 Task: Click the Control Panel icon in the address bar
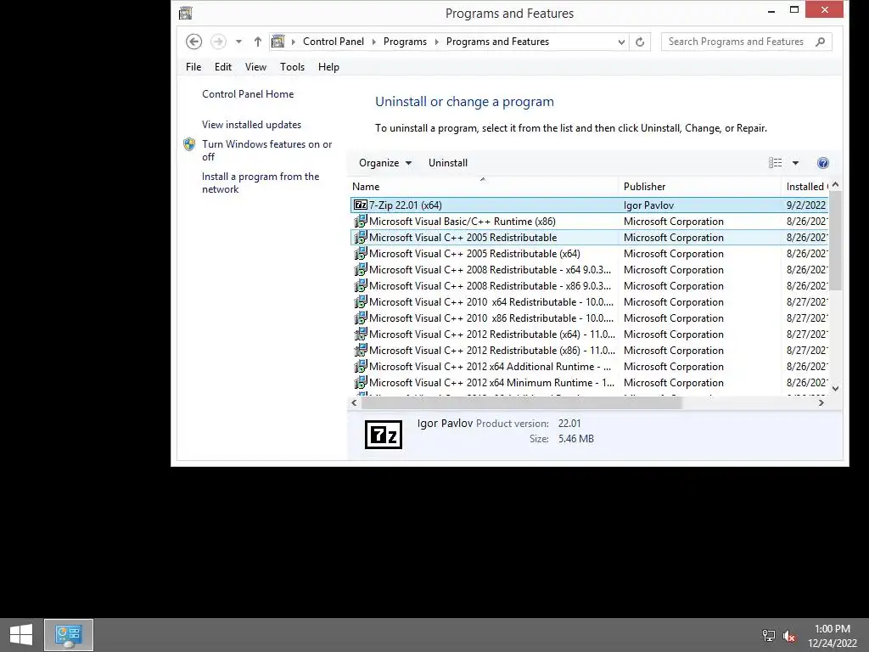tap(278, 42)
